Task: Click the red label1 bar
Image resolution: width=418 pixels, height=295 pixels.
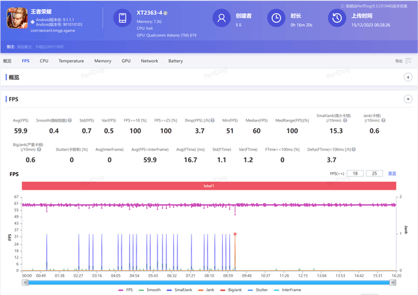Action: tap(209, 186)
